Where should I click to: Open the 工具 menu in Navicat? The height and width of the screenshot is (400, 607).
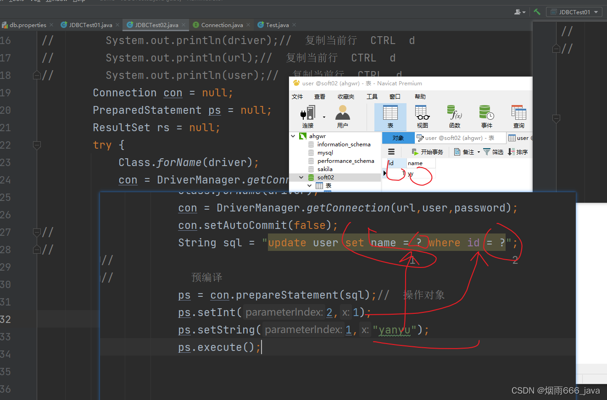coord(372,96)
